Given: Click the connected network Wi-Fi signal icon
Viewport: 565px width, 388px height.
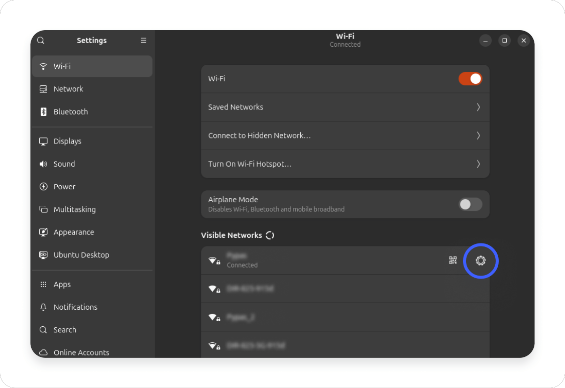Looking at the screenshot, I should tap(214, 261).
